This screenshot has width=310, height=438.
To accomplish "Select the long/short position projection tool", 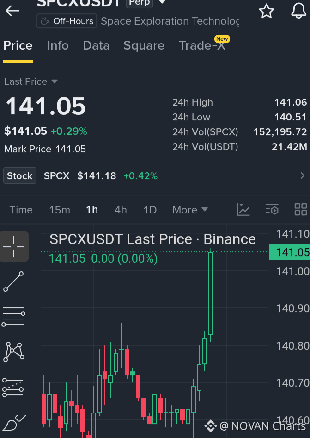I will pos(13,388).
